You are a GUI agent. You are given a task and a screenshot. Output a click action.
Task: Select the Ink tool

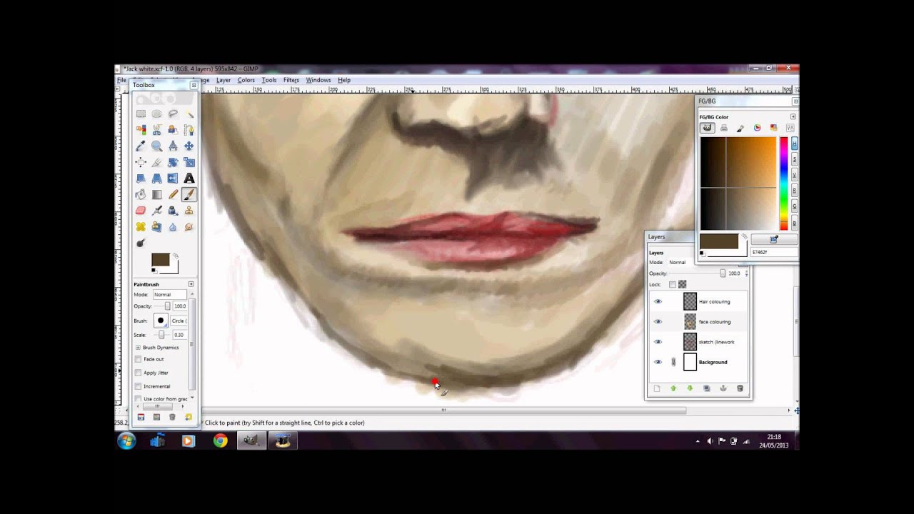tap(173, 211)
